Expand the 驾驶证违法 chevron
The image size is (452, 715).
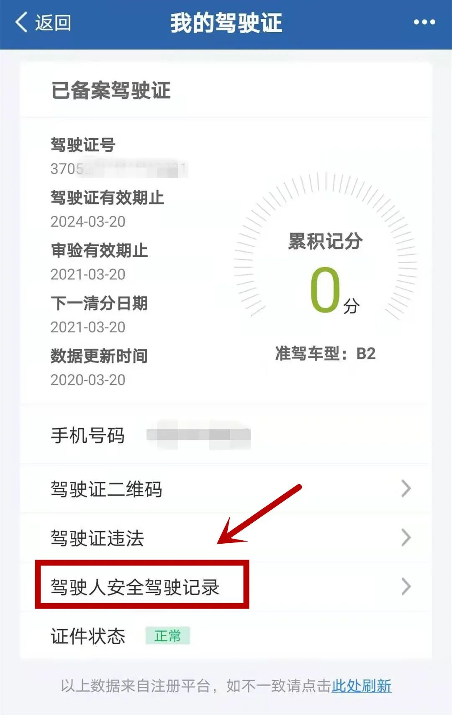pos(406,537)
